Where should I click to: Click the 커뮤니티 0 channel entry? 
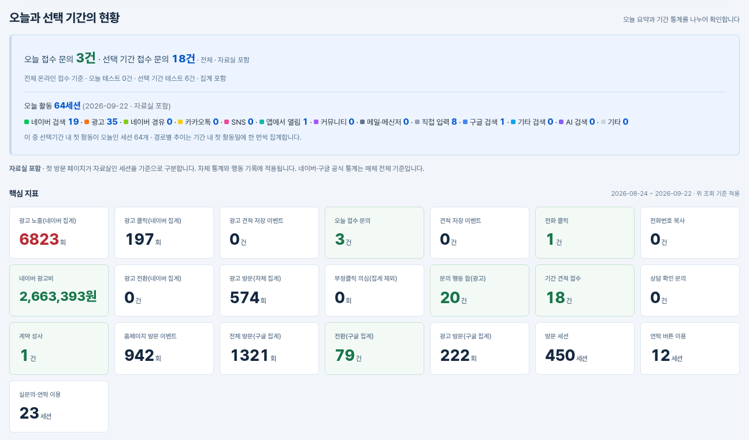click(334, 122)
